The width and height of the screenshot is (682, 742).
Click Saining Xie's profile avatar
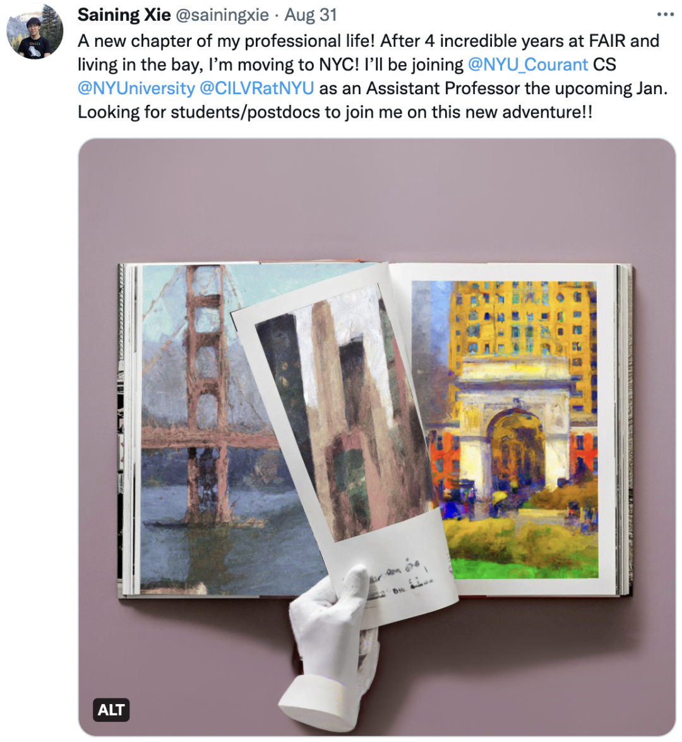tap(35, 31)
